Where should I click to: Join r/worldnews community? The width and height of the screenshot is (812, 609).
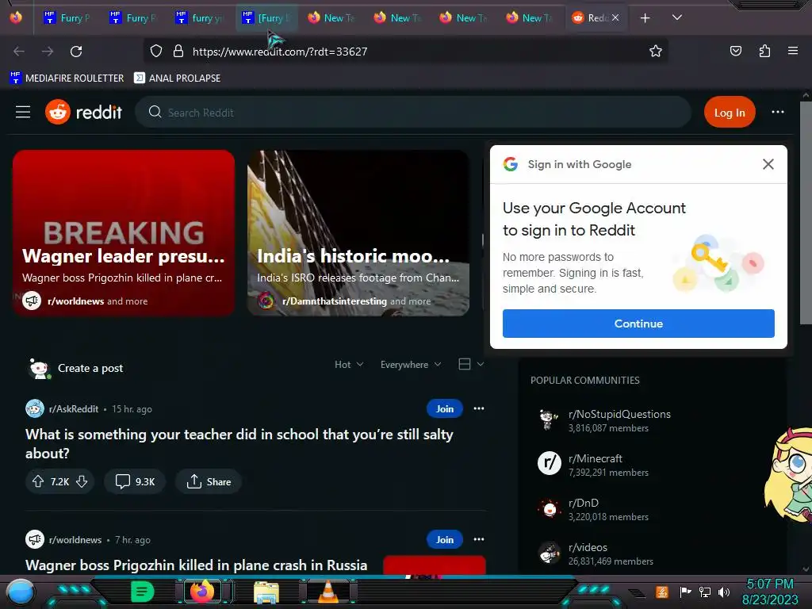444,539
